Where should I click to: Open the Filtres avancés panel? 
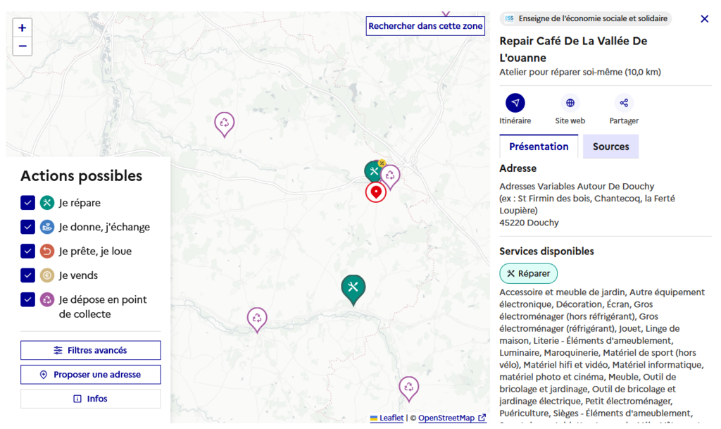[90, 350]
